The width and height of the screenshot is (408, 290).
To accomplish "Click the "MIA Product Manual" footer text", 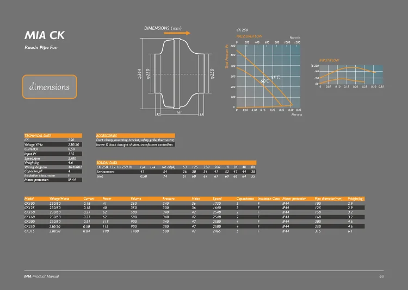I will click(x=42, y=276).
